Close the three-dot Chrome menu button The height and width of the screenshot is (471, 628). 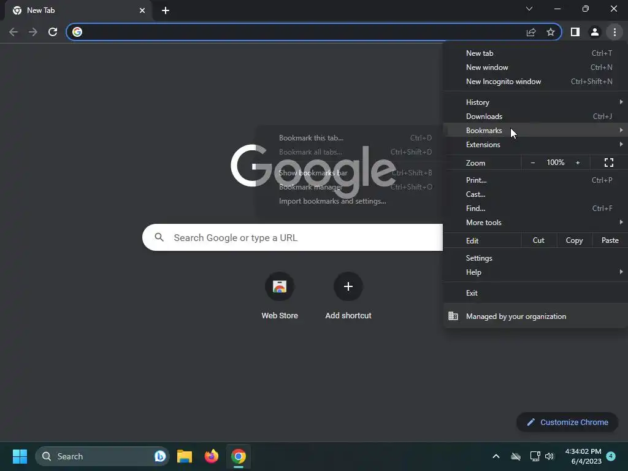pyautogui.click(x=615, y=32)
